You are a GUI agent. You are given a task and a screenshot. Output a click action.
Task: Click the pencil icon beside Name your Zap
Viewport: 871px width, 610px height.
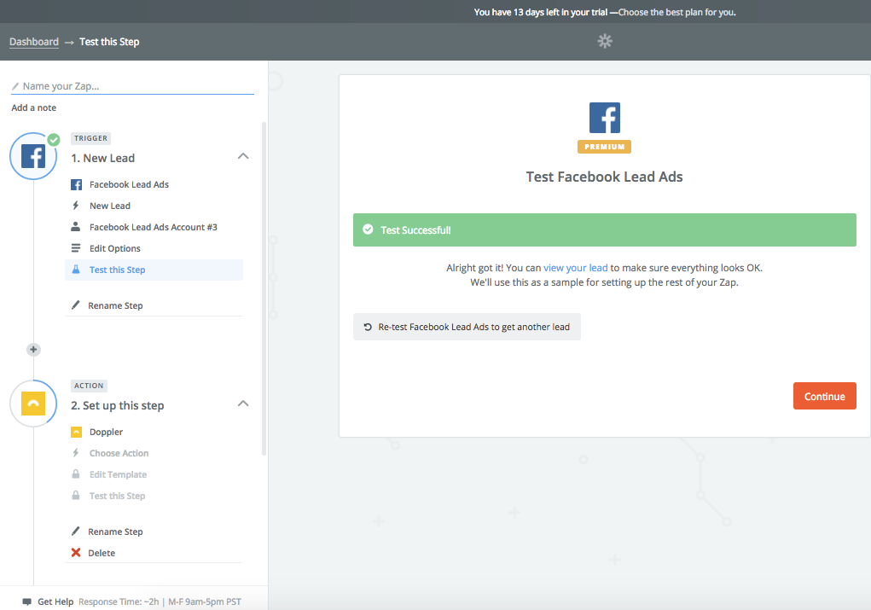pos(15,86)
